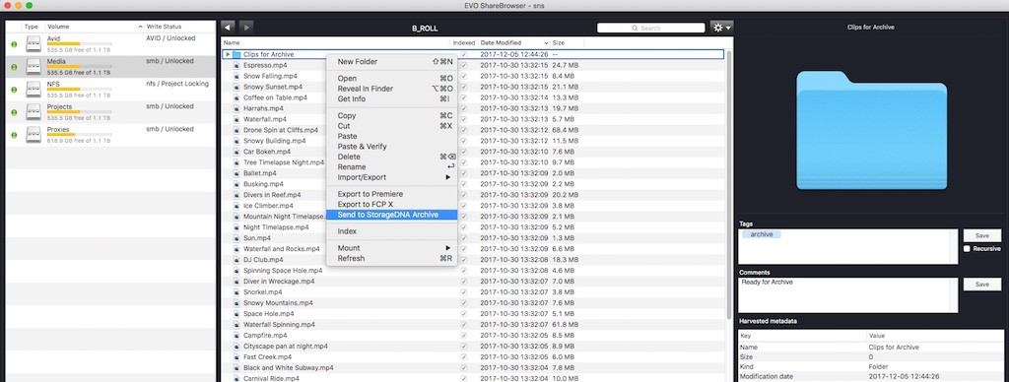This screenshot has width=1009, height=382.
Task: Click the Clips for Archive folder icon
Action: point(236,55)
